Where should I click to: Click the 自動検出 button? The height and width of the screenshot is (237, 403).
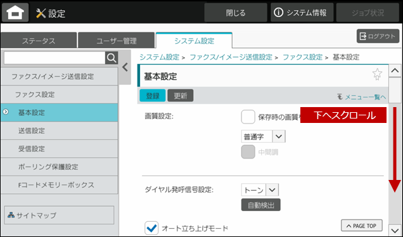[x=261, y=205]
